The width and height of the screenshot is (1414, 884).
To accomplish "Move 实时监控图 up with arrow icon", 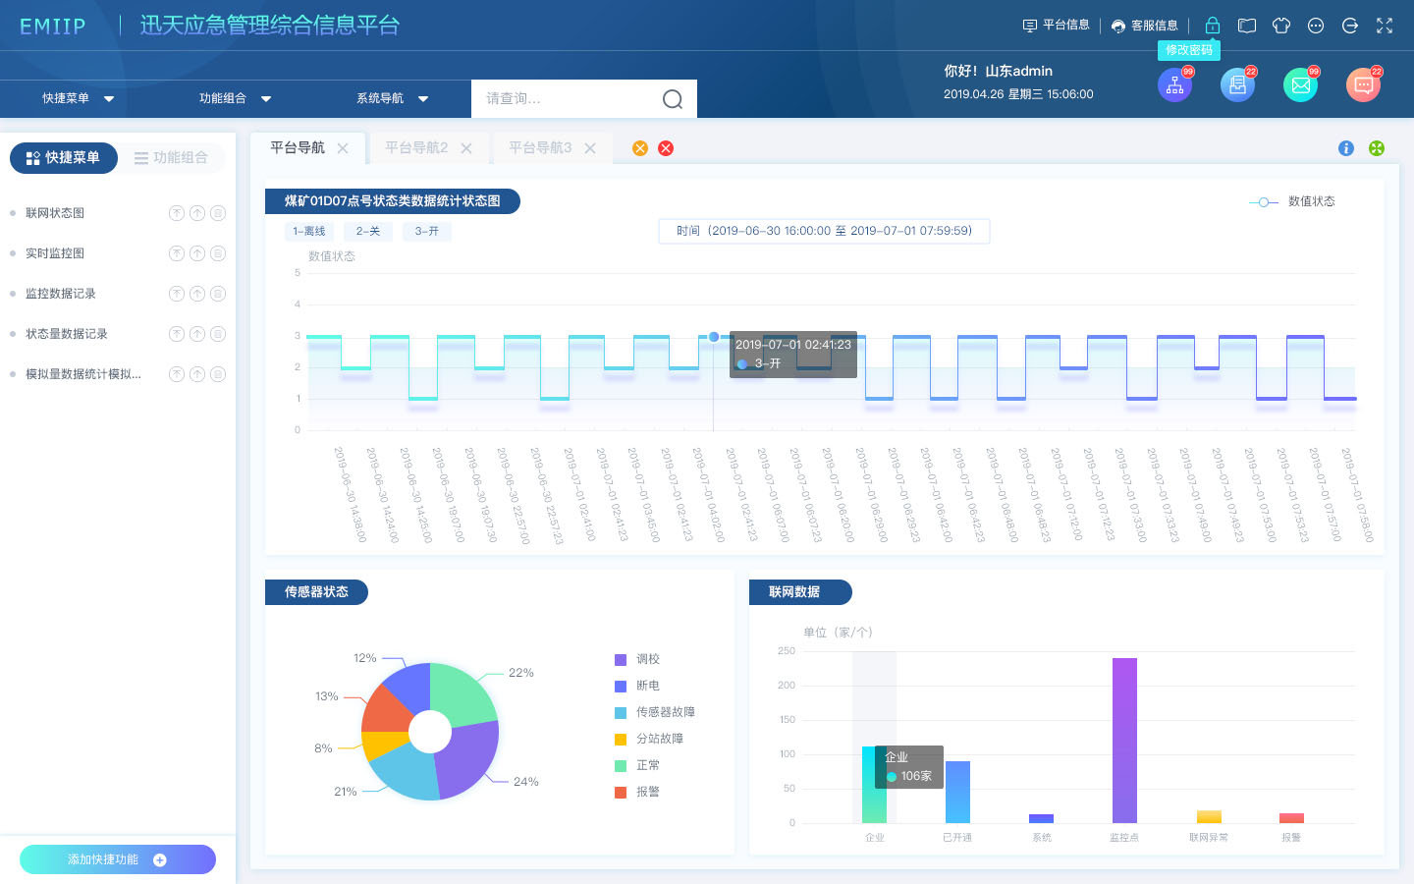I will tap(197, 253).
